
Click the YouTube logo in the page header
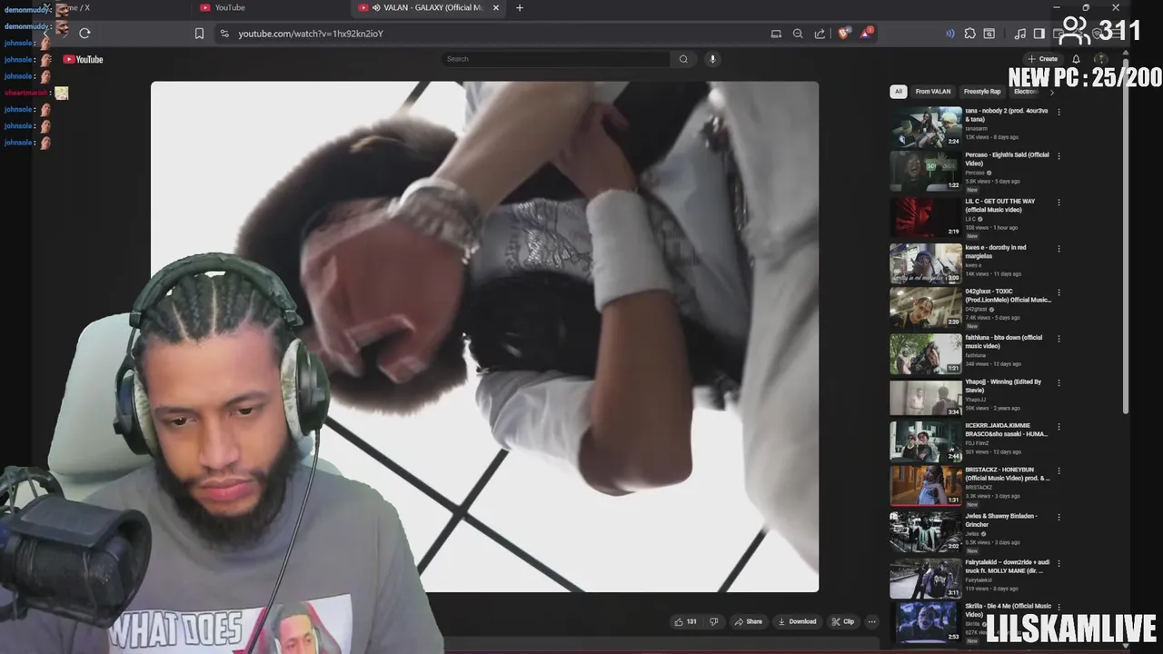[83, 59]
